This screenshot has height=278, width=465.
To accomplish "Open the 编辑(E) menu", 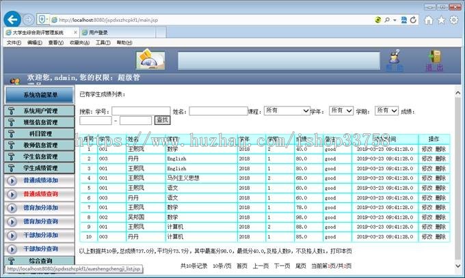I will pos(35,42).
